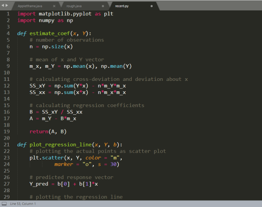Click 'B*m_x' on line 17

(68, 118)
